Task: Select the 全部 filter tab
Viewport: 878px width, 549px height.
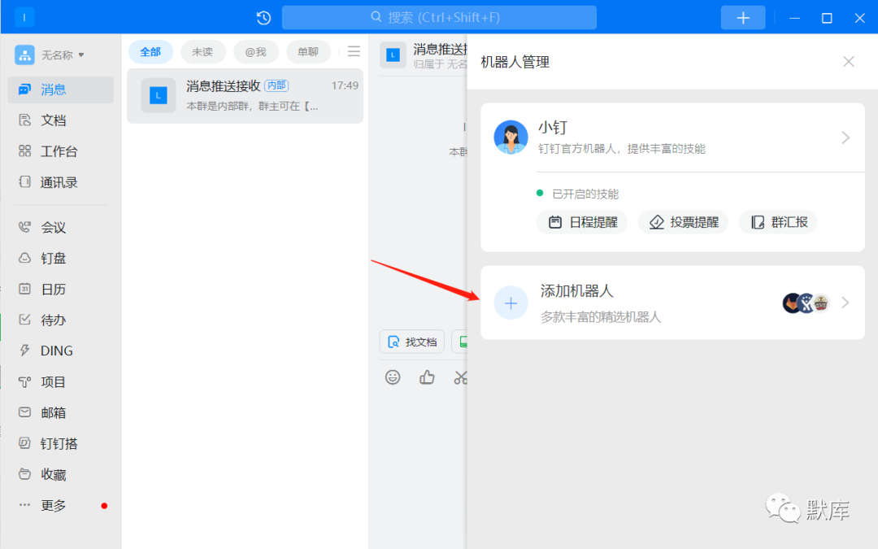Action: (x=150, y=52)
